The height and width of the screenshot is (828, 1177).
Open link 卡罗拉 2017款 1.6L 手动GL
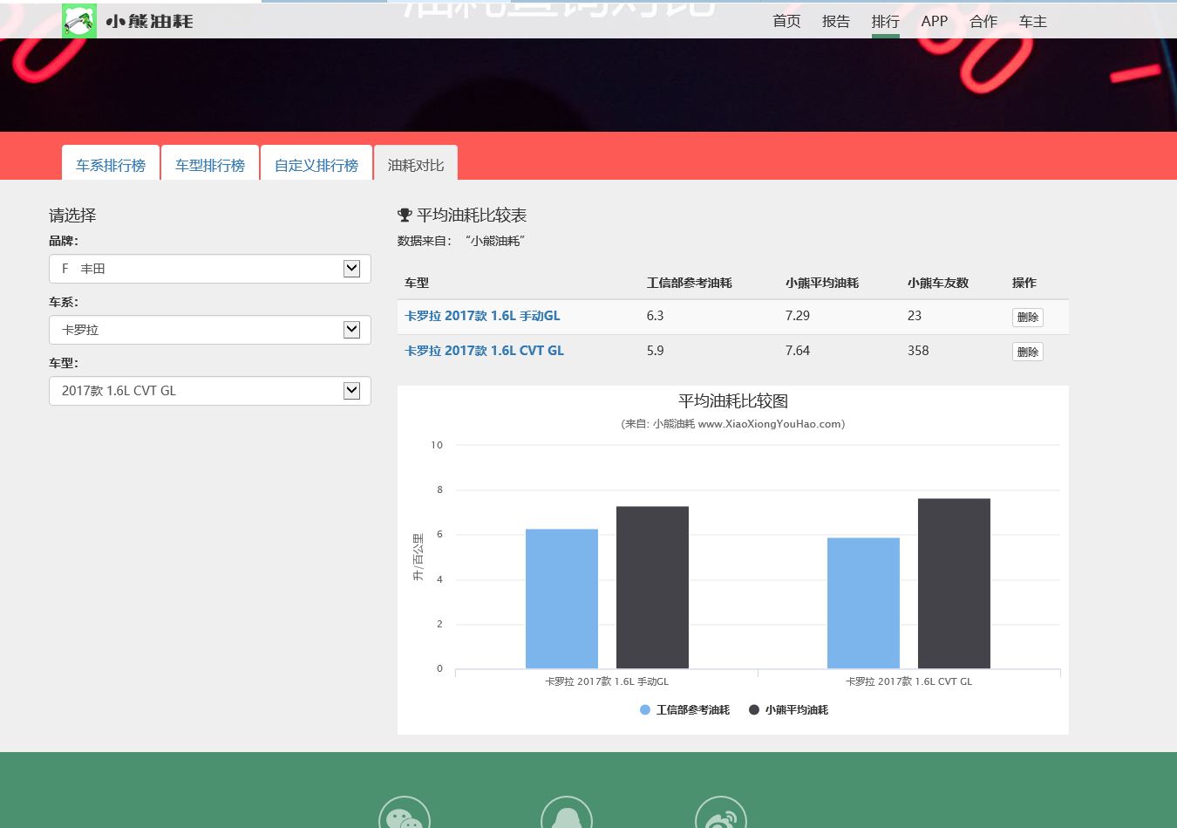pyautogui.click(x=482, y=316)
